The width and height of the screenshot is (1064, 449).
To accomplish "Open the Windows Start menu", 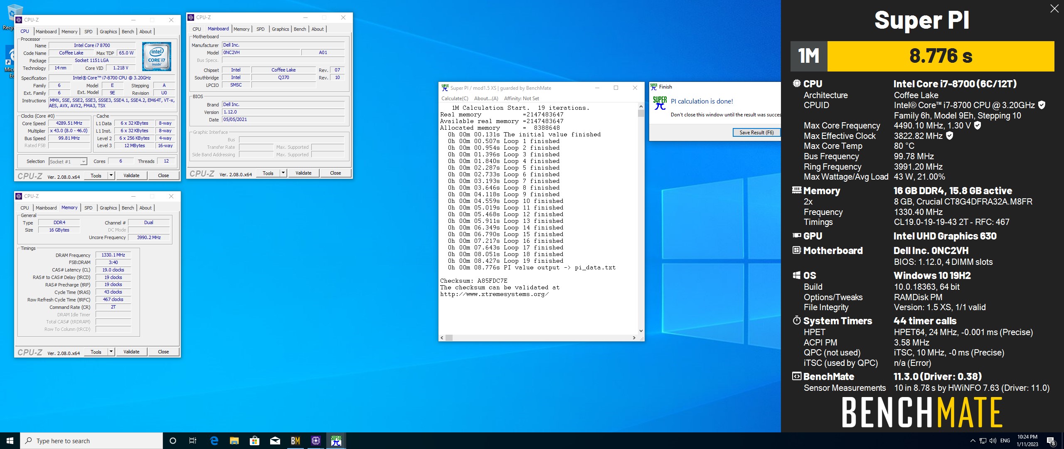I will tap(10, 441).
